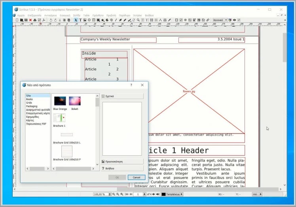Click the red X close document icon
This screenshot has width=296, height=207.
point(30,20)
